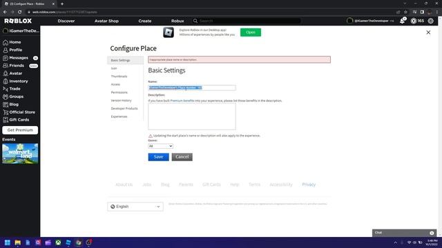The width and height of the screenshot is (442, 248).
Task: Select the Developer Products tab
Action: tap(124, 109)
